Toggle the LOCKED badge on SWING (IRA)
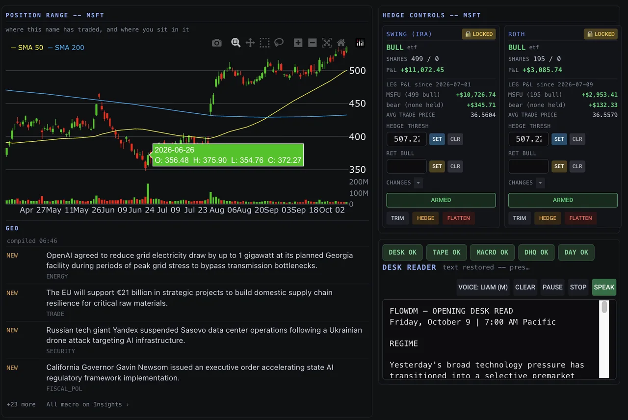The height and width of the screenshot is (420, 628). 479,34
